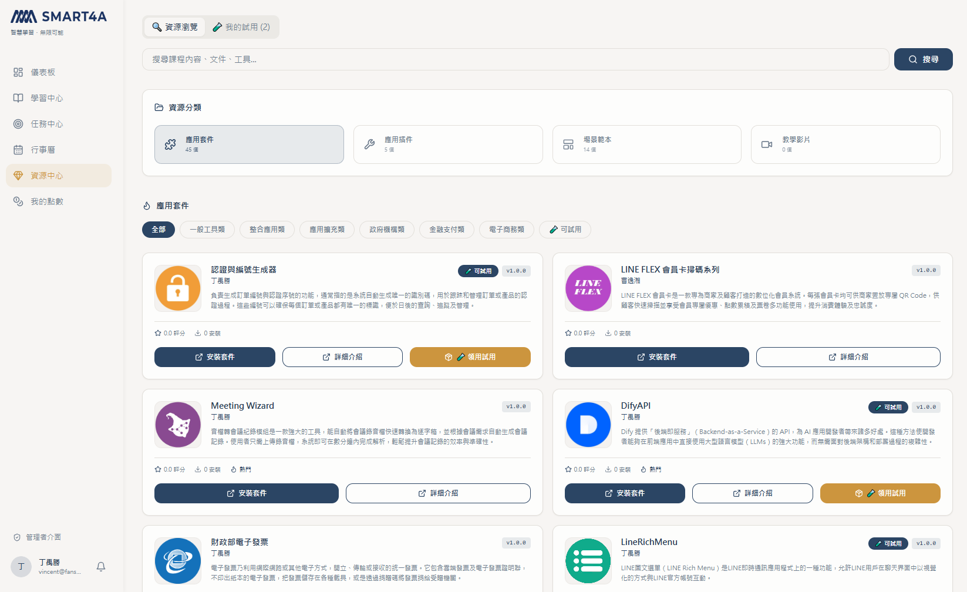The height and width of the screenshot is (592, 967).
Task: Select the 全部 filter chip
Action: pyautogui.click(x=159, y=230)
